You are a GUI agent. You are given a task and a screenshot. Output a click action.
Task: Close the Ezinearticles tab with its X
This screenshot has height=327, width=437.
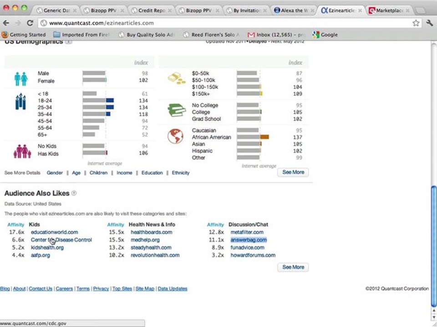pos(360,10)
